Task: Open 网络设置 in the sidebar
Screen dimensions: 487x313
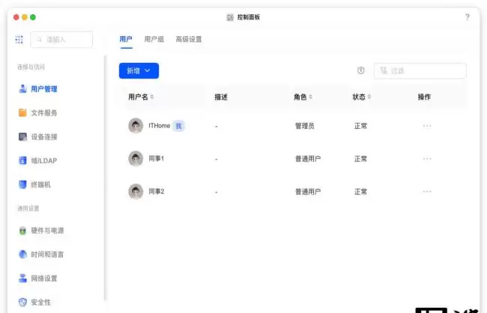Action: [38, 279]
